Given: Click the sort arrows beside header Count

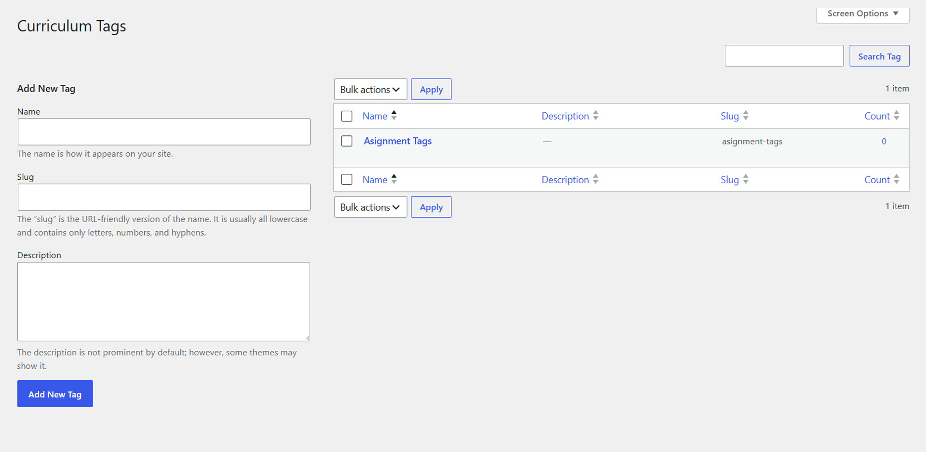Looking at the screenshot, I should pyautogui.click(x=897, y=115).
